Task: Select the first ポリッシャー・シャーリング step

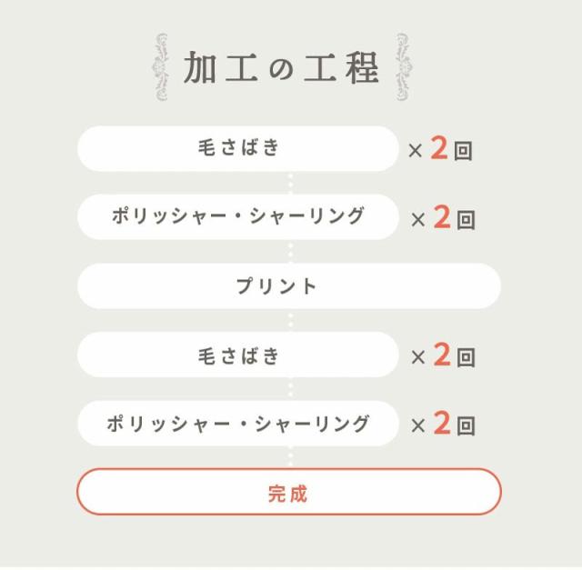Action: click(238, 217)
